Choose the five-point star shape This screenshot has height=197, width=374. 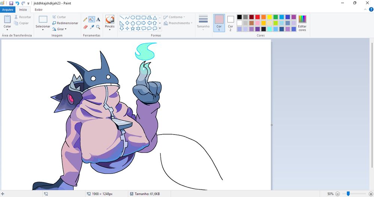point(133,28)
